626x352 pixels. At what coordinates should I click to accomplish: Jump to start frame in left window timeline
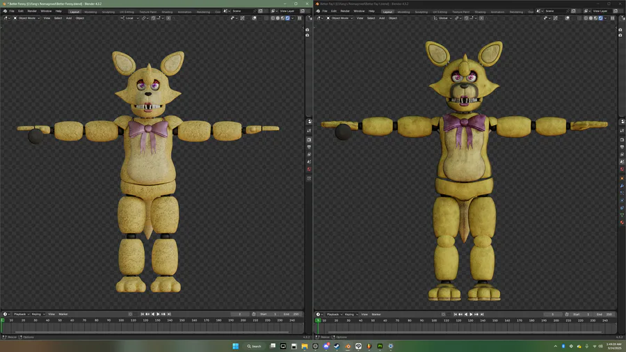point(142,314)
